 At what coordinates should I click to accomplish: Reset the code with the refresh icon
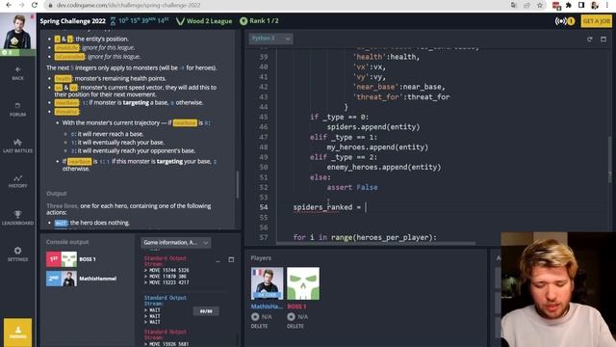tap(589, 39)
